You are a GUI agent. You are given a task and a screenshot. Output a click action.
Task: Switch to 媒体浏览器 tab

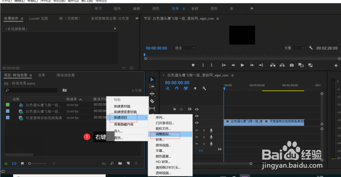(x=65, y=75)
